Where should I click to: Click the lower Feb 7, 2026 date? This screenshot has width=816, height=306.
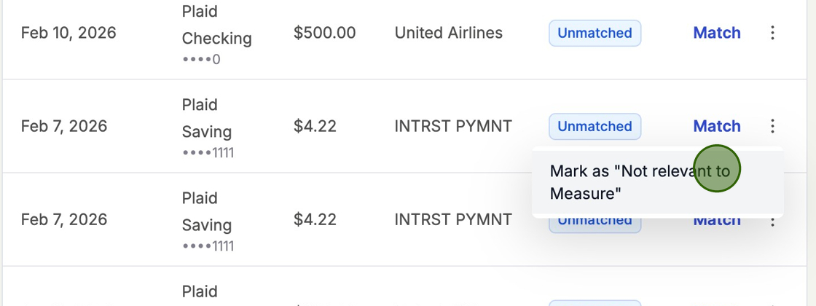click(64, 219)
